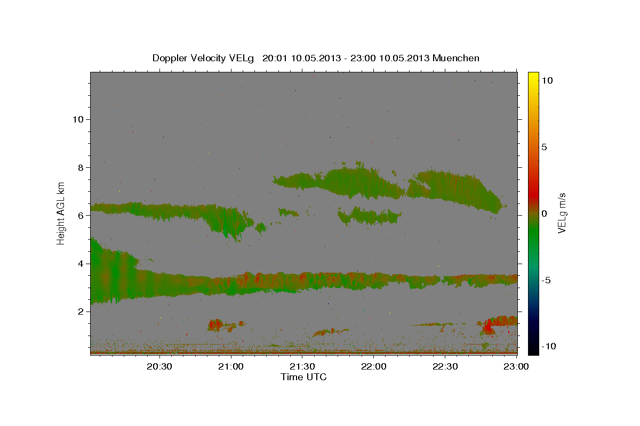Screen dimensions: 640x426
Task: Click the colorbar label -10
Action: [549, 347]
